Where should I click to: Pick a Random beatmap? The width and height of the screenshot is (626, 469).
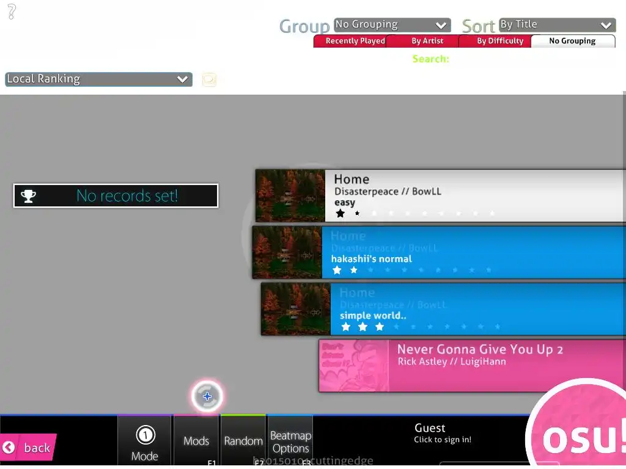point(243,441)
